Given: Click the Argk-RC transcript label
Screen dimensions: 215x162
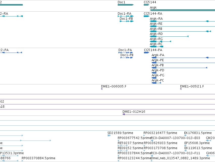Looking at the screenshot, I should point(156,44).
